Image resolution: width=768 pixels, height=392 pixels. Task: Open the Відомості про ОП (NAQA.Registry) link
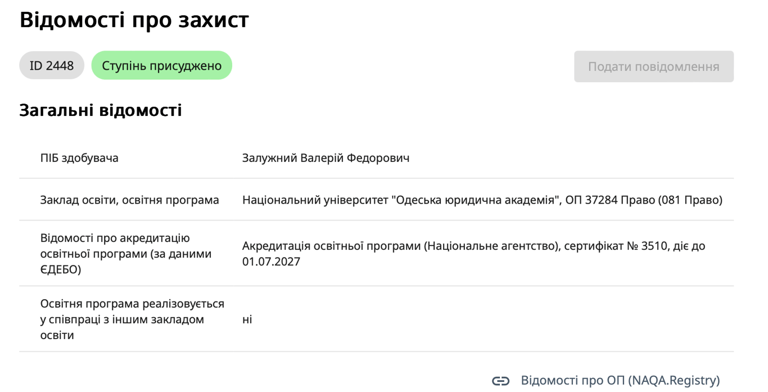(x=620, y=380)
